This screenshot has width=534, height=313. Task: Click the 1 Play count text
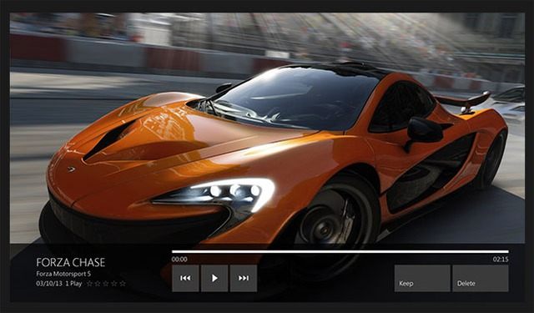[x=73, y=283]
